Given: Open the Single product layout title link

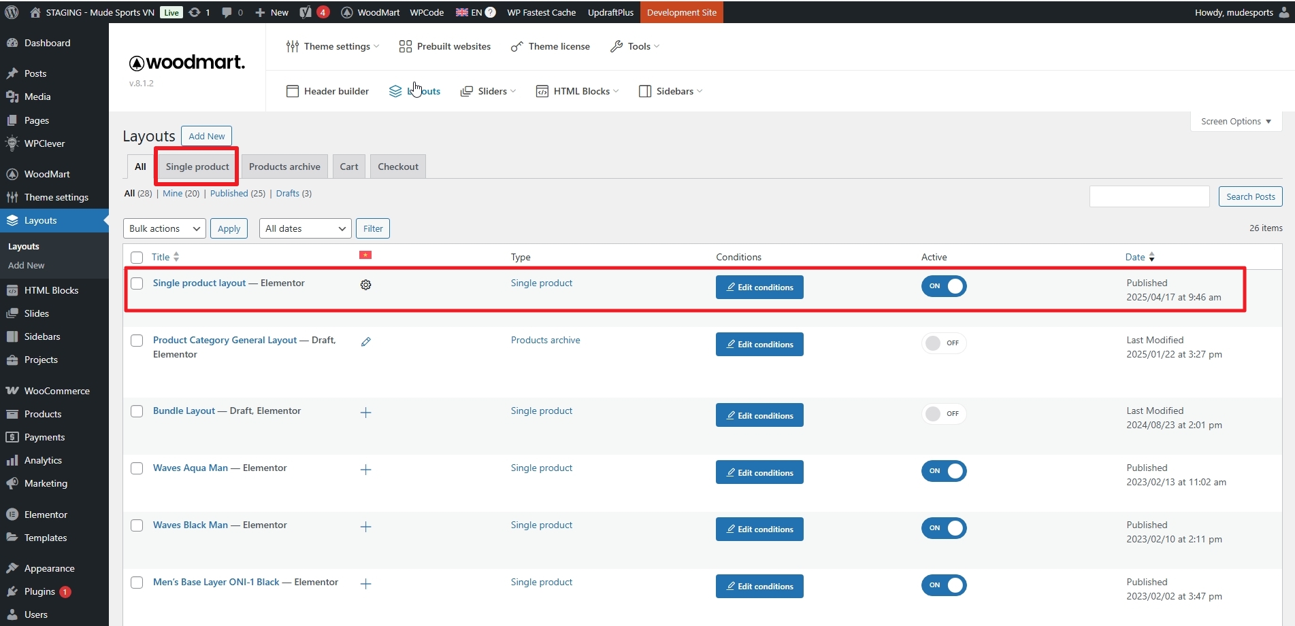Looking at the screenshot, I should coord(199,283).
